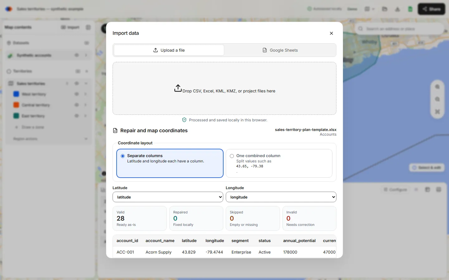449x280 pixels.
Task: Switch to the 'Google Sheets' tab
Action: click(x=280, y=50)
